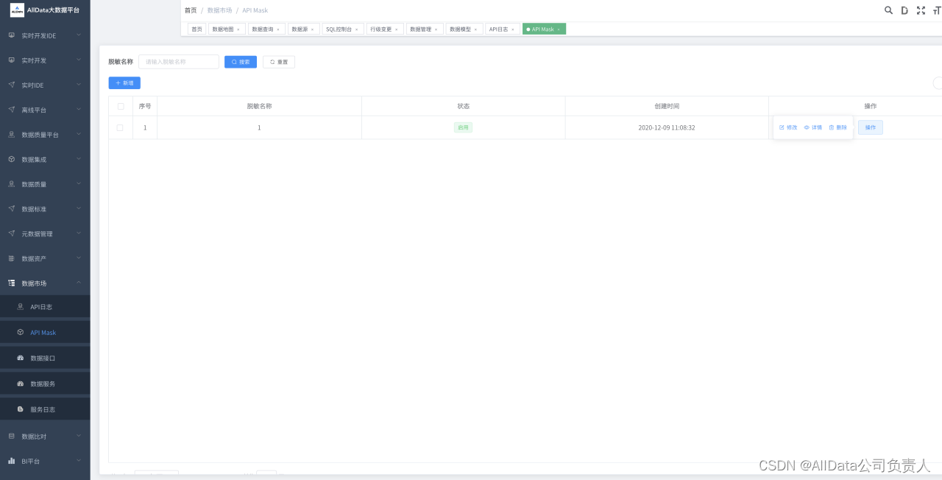Close the 数据查询 tab with its x
Screen dimensions: 942x480
(278, 29)
